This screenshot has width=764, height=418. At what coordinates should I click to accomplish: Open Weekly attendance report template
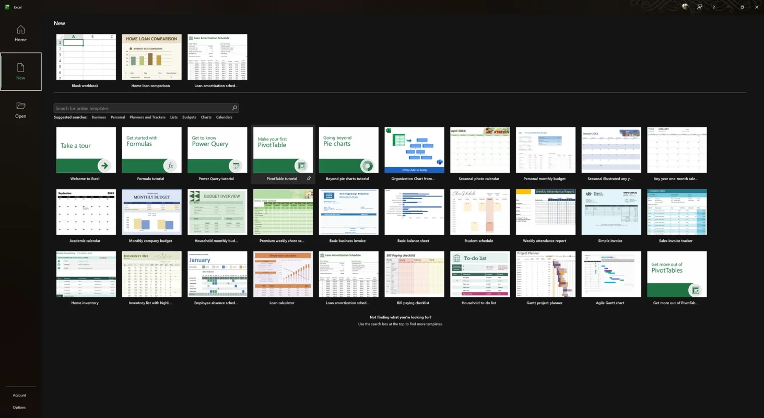click(546, 217)
